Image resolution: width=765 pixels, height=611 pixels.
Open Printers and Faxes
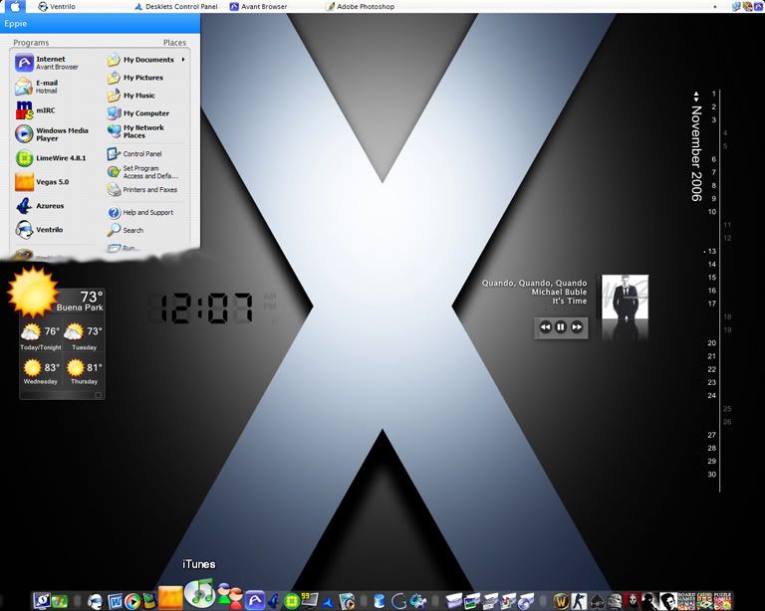[142, 189]
